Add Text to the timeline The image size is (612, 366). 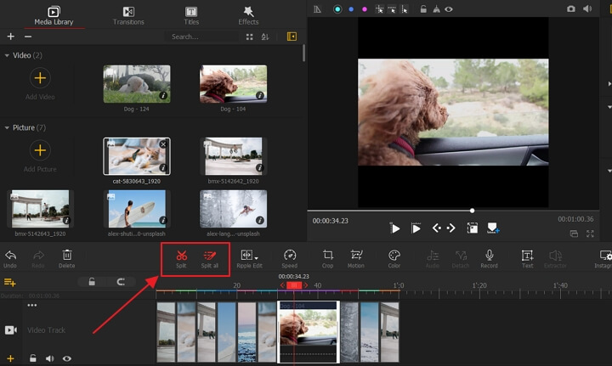tap(527, 255)
